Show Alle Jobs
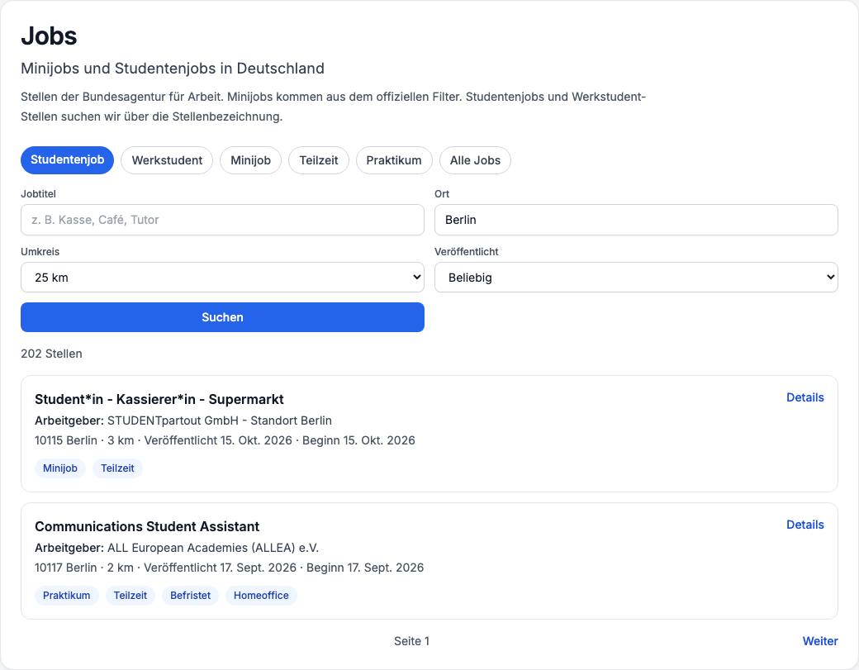The height and width of the screenshot is (670, 859). coord(475,160)
